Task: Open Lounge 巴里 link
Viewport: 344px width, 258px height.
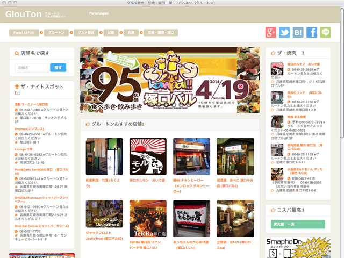Action: click(24, 149)
